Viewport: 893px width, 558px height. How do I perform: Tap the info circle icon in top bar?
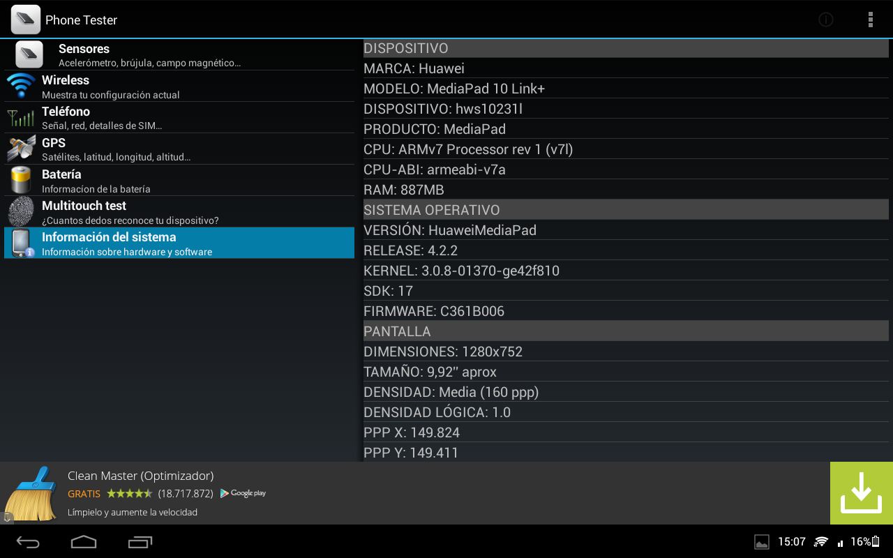(x=826, y=20)
